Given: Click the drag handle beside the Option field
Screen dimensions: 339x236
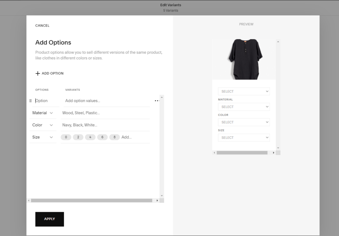Looking at the screenshot, I should tap(30, 101).
